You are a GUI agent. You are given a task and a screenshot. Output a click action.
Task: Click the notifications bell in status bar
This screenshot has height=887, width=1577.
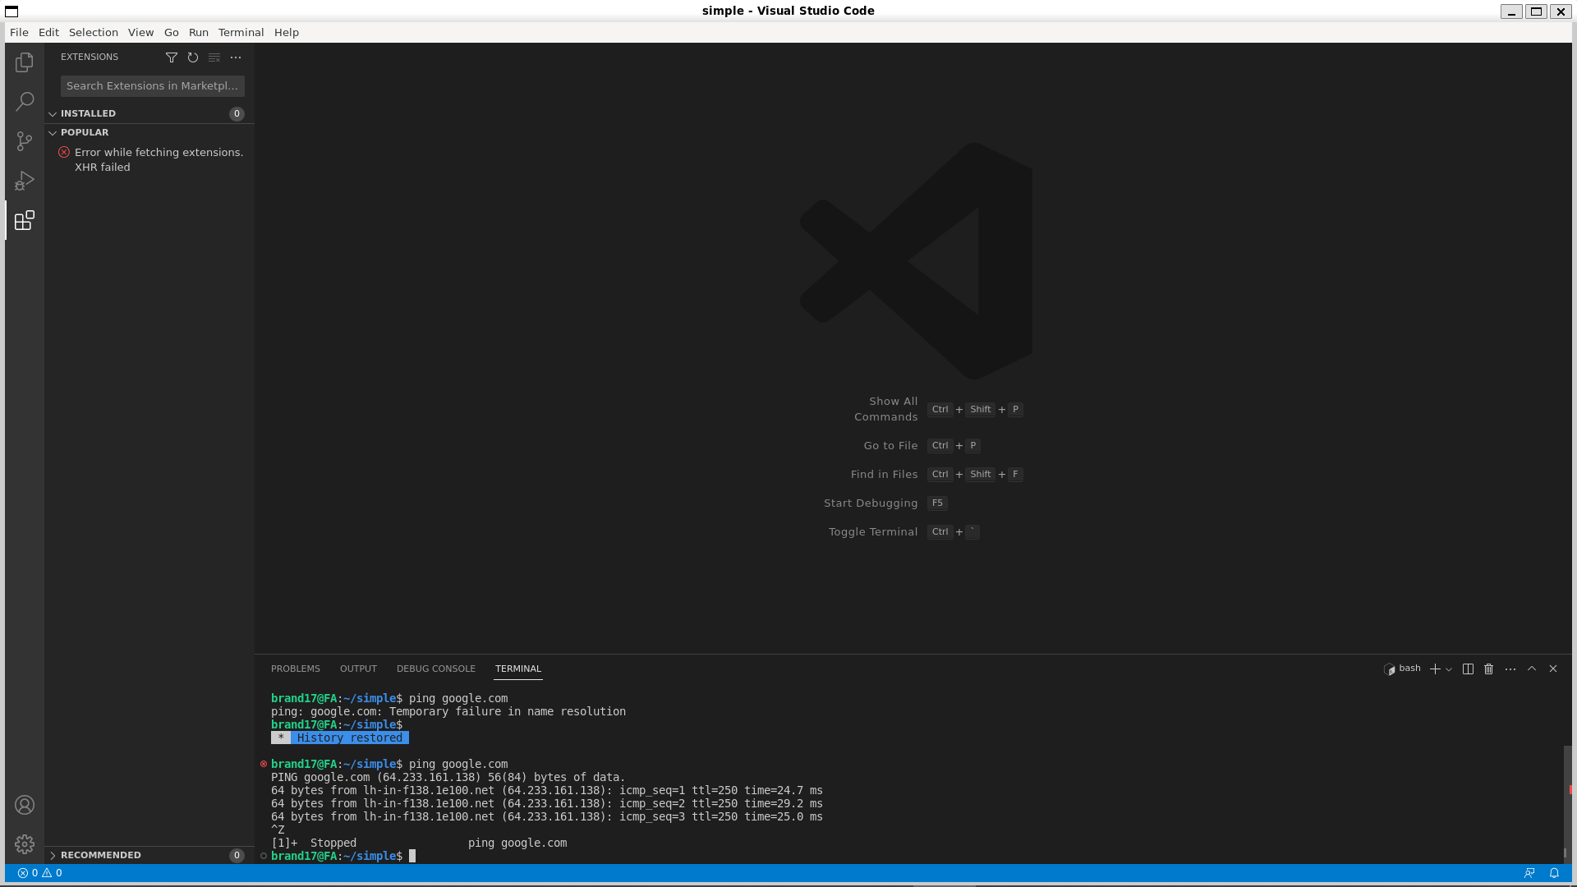coord(1554,873)
